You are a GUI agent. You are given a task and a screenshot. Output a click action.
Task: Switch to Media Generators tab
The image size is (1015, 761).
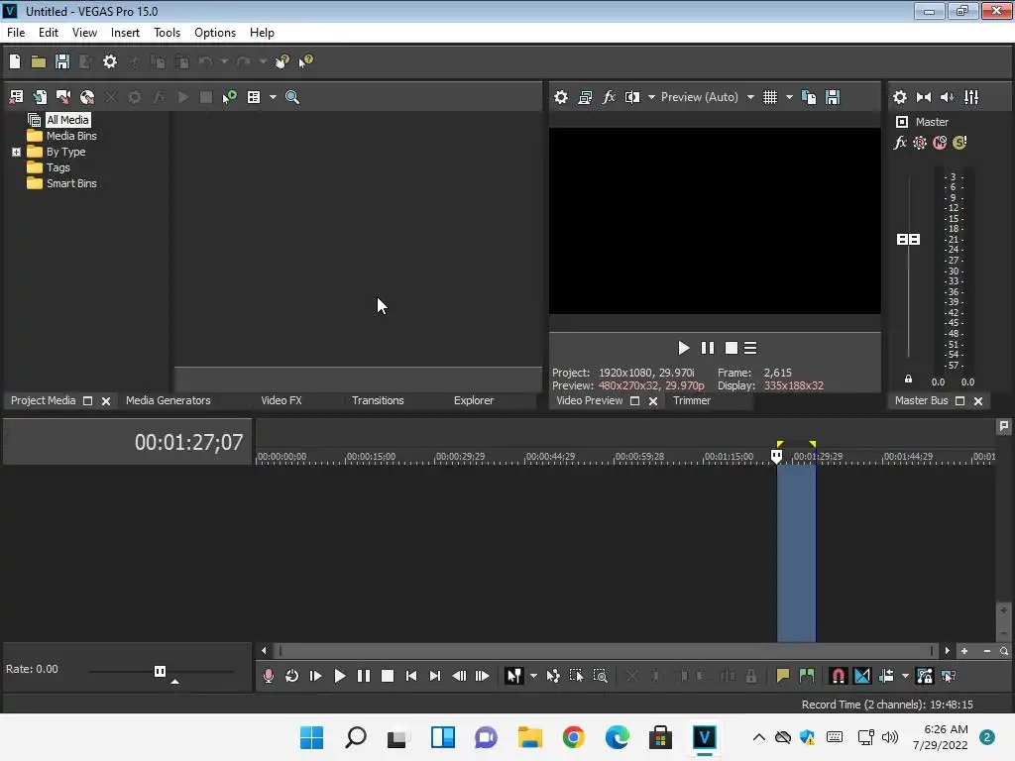169,400
